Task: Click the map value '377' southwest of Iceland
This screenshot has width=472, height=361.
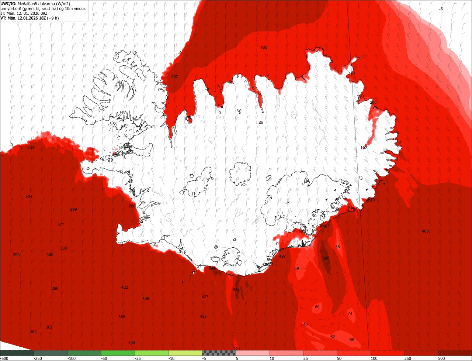Action: point(61,224)
